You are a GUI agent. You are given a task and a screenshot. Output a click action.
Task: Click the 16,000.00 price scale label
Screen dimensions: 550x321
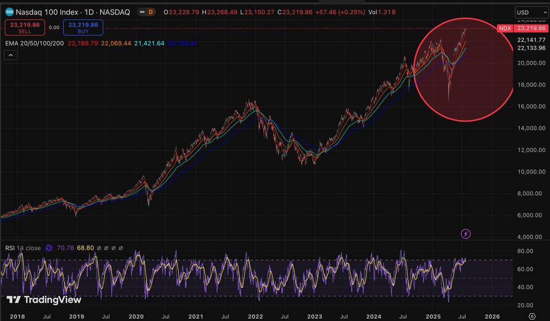tap(530, 106)
